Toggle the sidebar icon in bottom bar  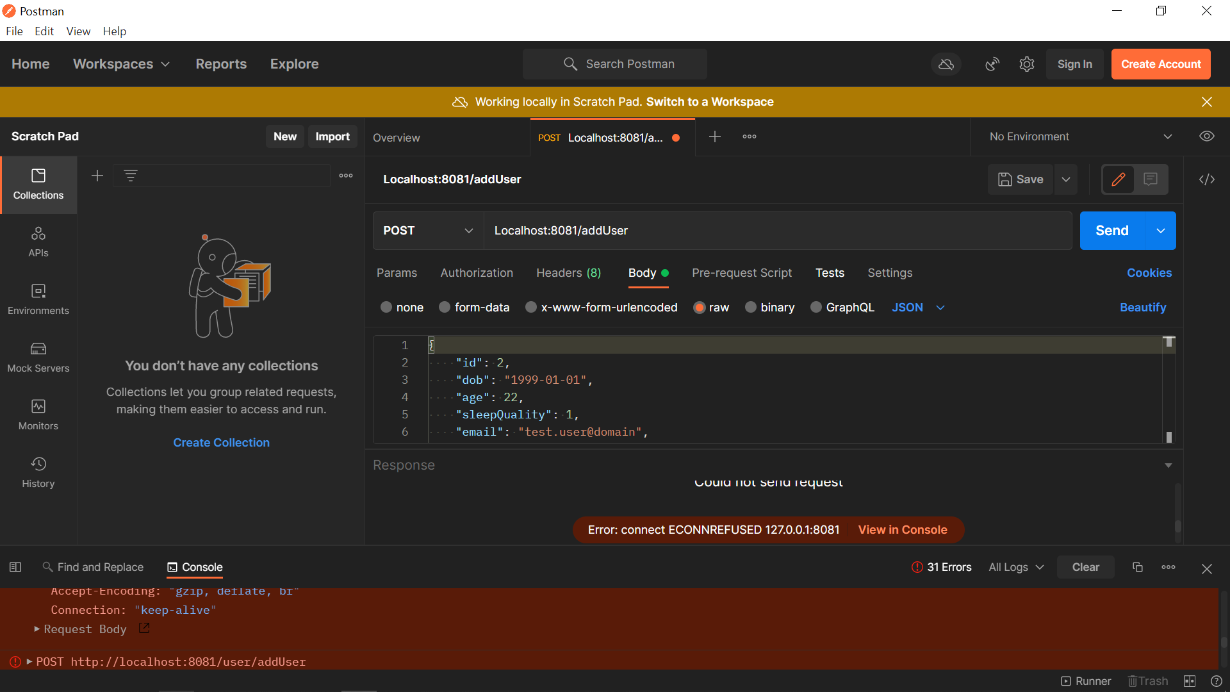[15, 567]
